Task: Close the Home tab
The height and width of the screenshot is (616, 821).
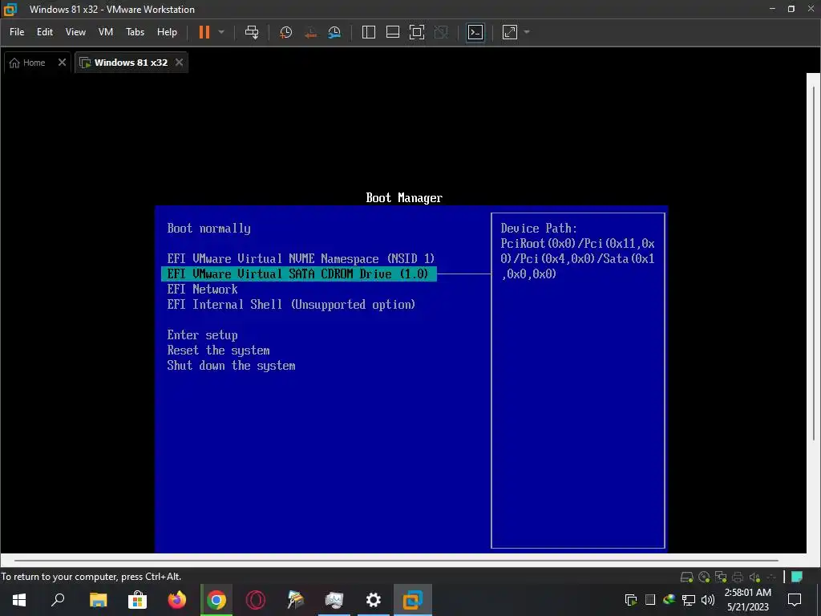Action: point(62,63)
